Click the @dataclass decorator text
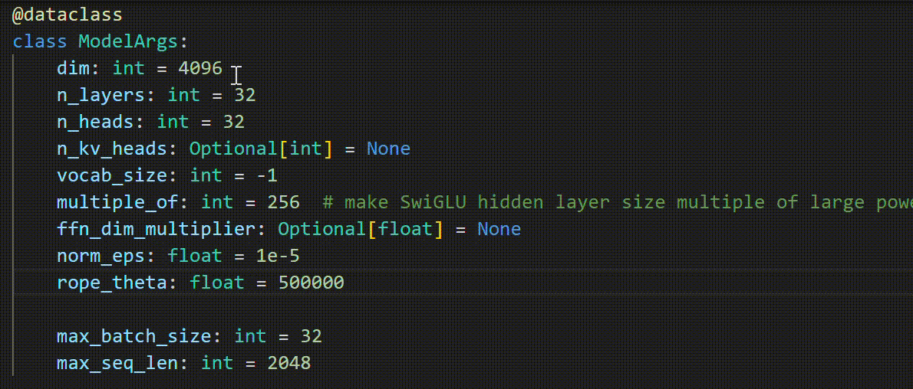 point(67,15)
